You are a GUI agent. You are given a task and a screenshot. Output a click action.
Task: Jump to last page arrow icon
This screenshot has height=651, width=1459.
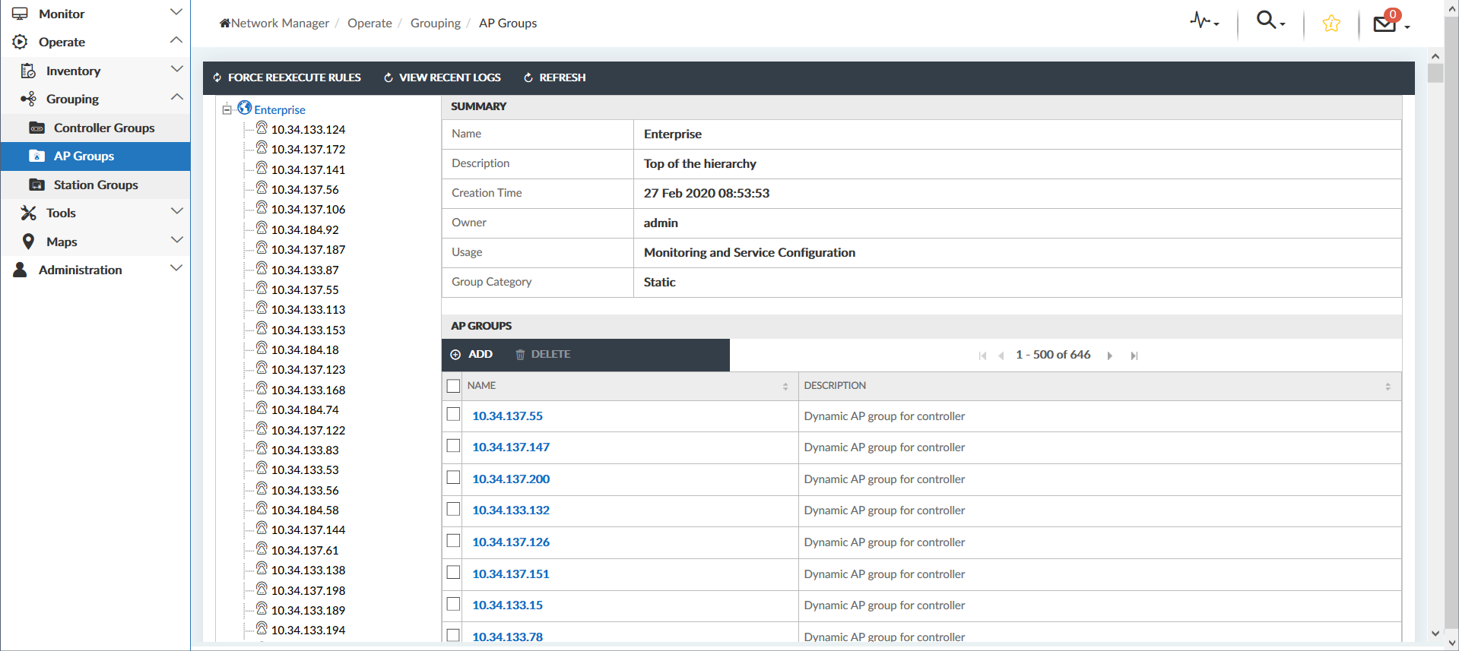coord(1134,356)
